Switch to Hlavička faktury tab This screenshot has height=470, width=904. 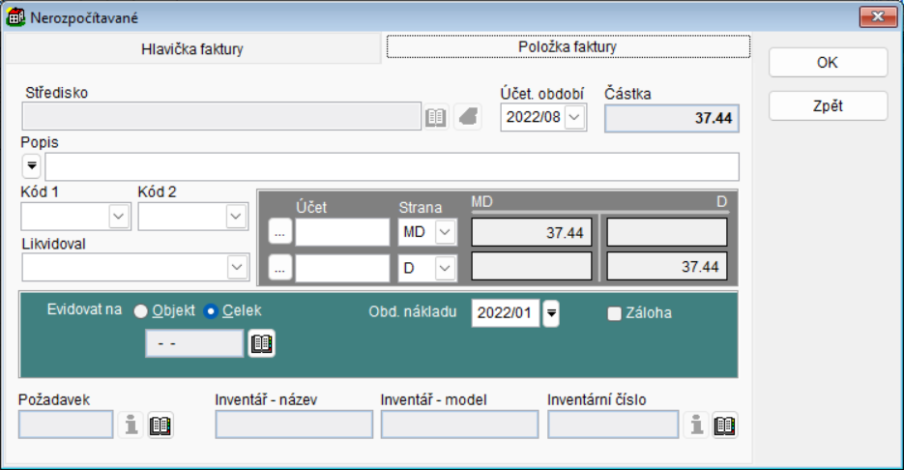191,49
